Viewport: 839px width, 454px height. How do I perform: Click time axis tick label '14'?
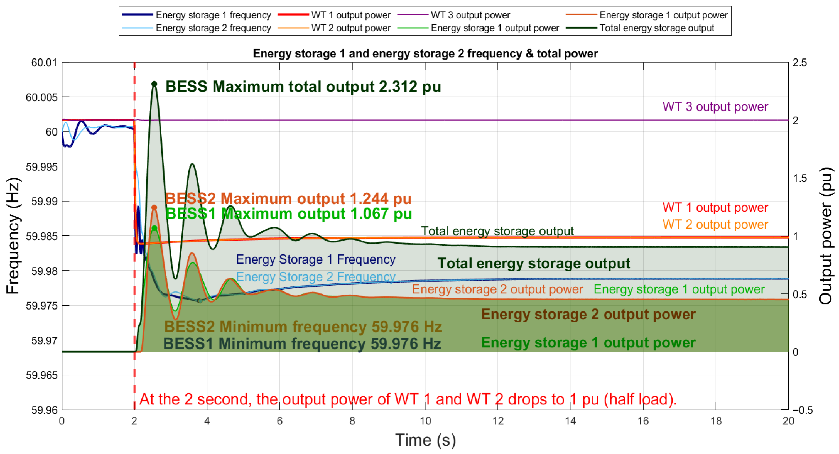571,421
